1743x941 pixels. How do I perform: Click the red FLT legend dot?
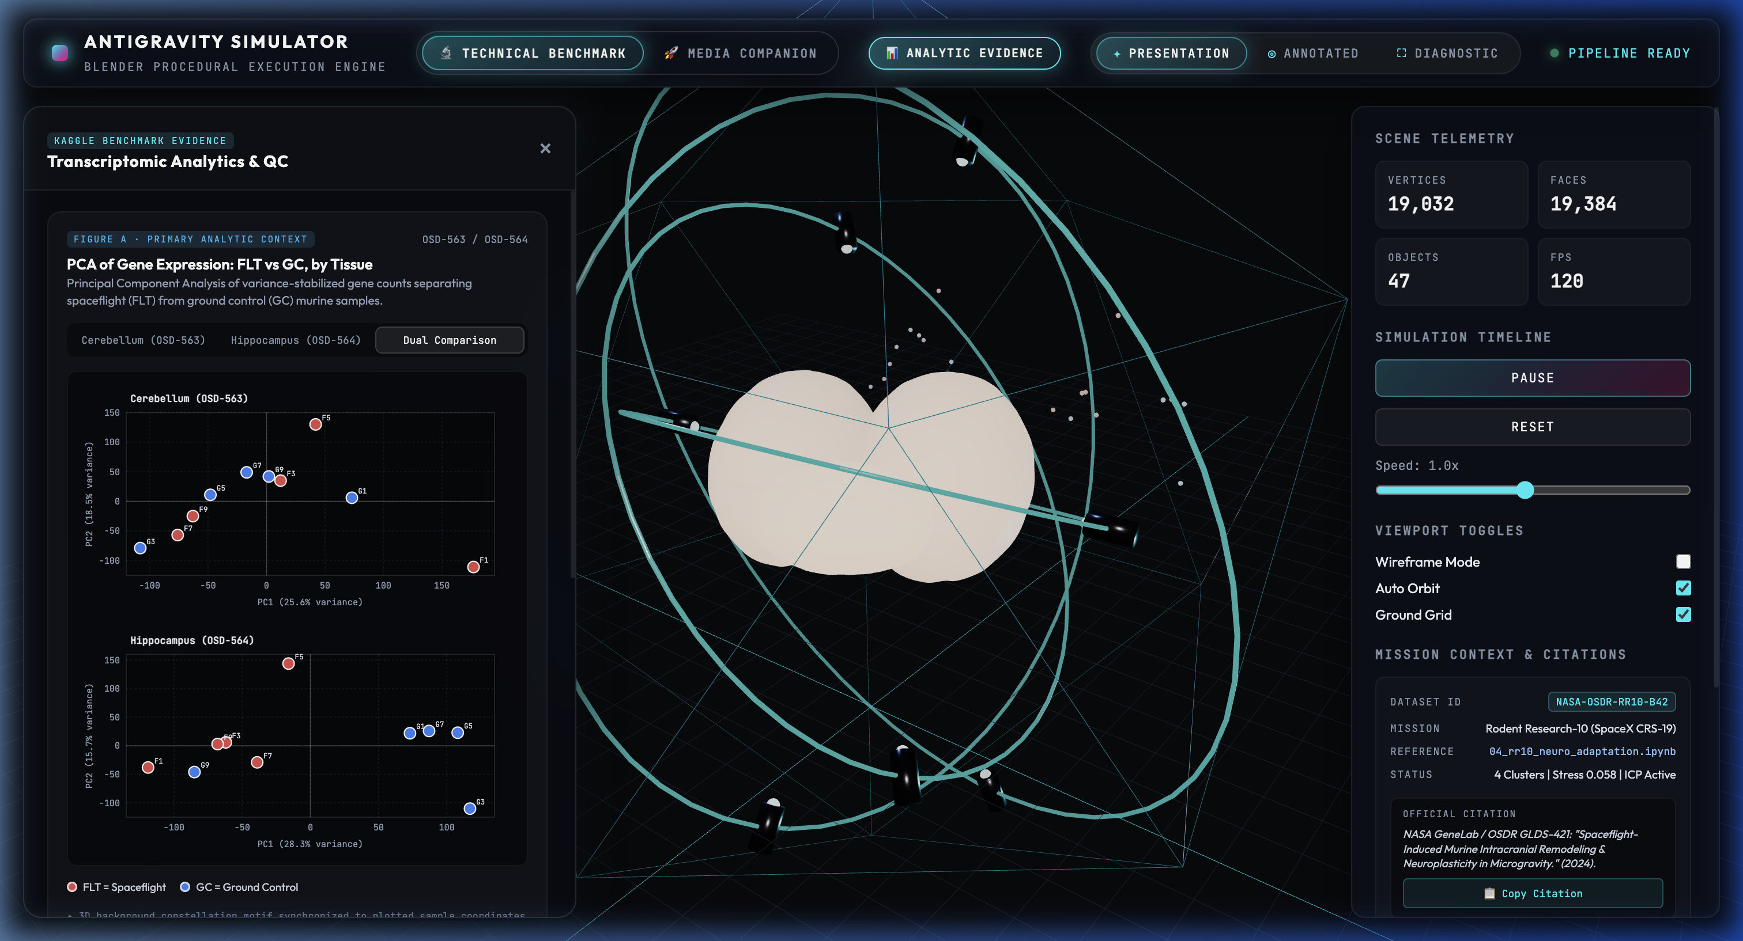71,886
